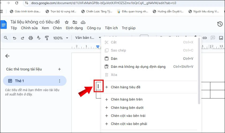Screen dimensions: 225x133
Task: Click the document title field
Action: point(35,22)
